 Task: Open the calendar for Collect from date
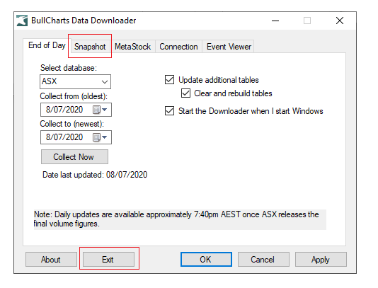pos(100,110)
